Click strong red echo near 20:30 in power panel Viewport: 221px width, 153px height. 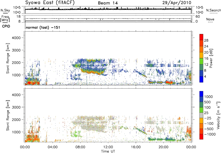click(169, 82)
